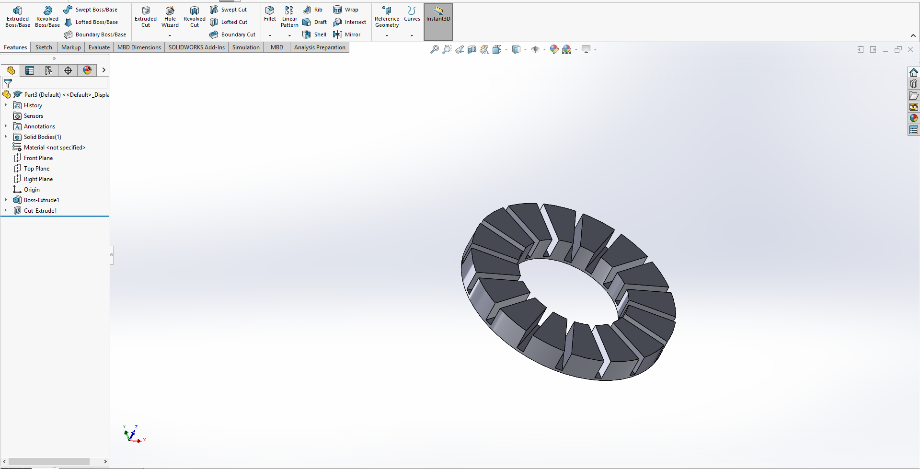Select the Extruded Boss/Base tool

pyautogui.click(x=18, y=17)
